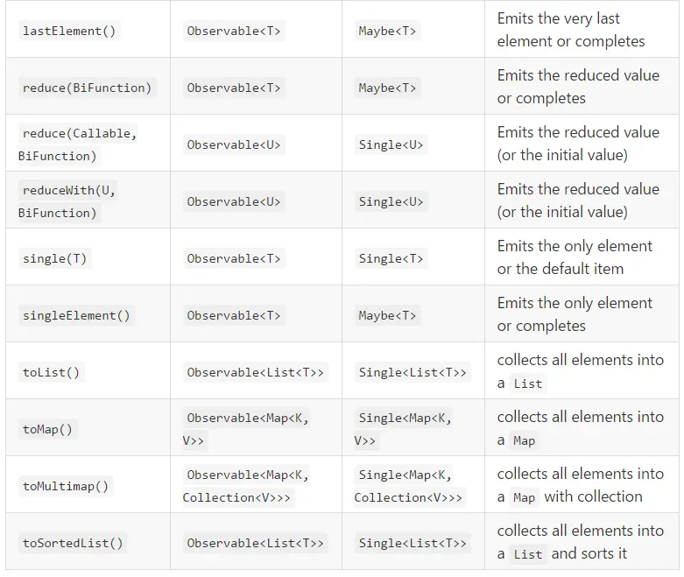Click reduceWith(U, BiFunction) operator name
The width and height of the screenshot is (684, 577).
(x=67, y=201)
